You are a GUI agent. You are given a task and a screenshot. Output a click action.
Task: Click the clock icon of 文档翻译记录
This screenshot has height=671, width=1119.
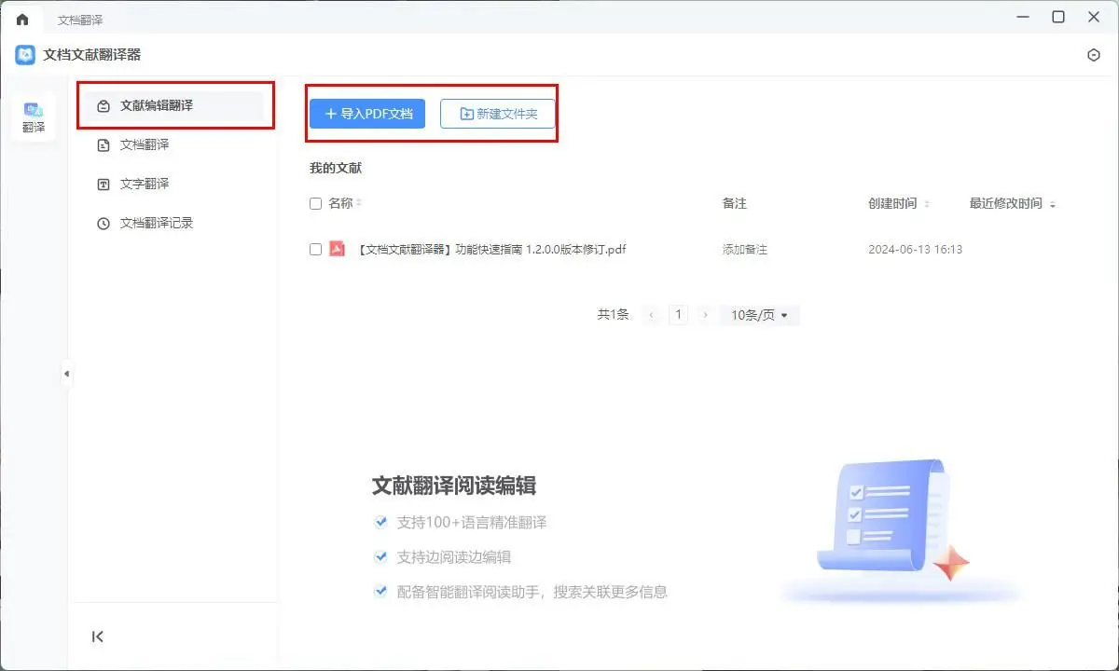tap(103, 223)
